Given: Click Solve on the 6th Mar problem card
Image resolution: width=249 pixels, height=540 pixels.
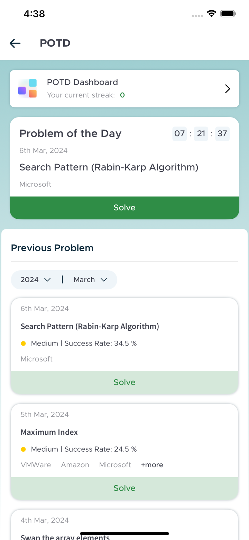Looking at the screenshot, I should tap(124, 382).
